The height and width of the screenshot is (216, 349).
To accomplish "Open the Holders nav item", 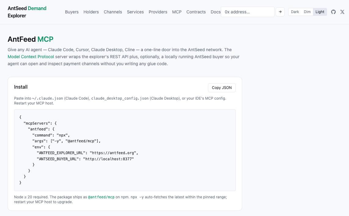I will [x=91, y=12].
